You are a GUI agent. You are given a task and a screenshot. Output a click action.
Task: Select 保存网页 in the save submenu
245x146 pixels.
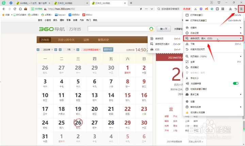(165, 39)
